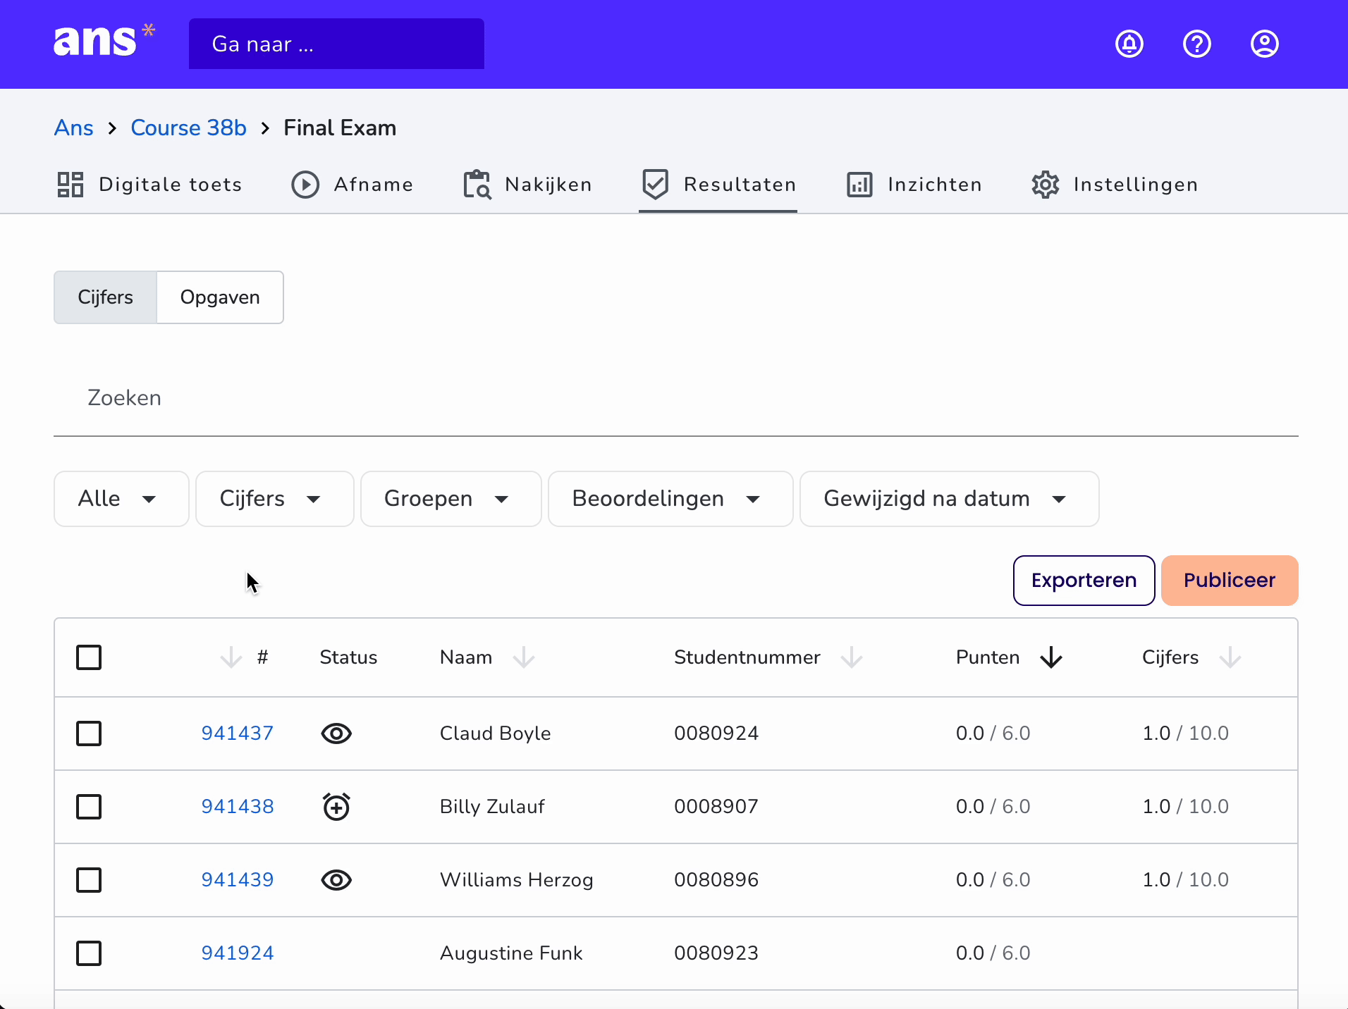
Task: Click the Publiceer button
Action: (1230, 581)
